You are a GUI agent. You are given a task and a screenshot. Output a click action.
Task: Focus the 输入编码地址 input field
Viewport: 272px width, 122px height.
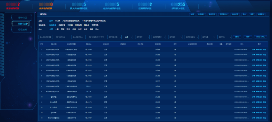tap(62, 37)
